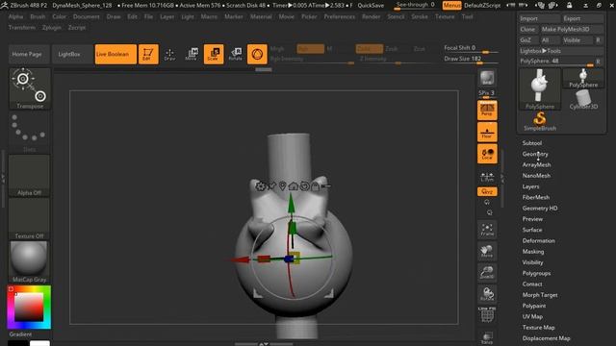Toggle XYZ rotation mode
The image size is (616, 346).
point(487,191)
